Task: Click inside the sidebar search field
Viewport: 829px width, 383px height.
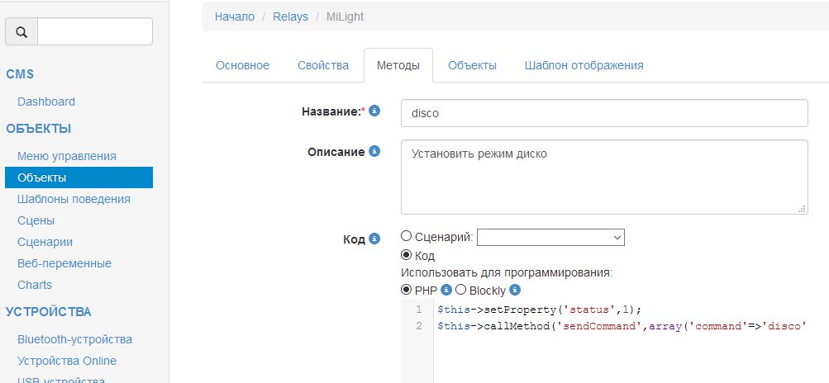Action: (95, 31)
